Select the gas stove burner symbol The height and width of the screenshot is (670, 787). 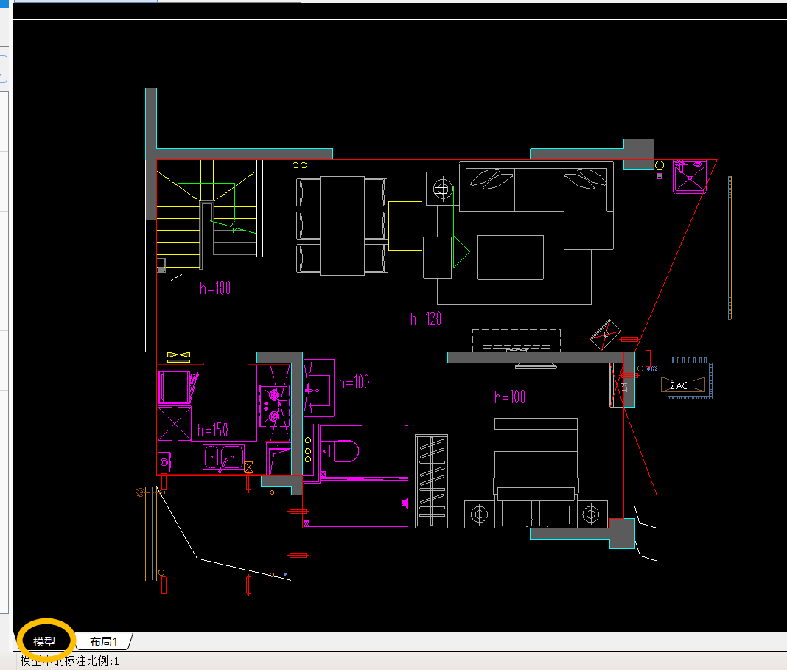274,405
